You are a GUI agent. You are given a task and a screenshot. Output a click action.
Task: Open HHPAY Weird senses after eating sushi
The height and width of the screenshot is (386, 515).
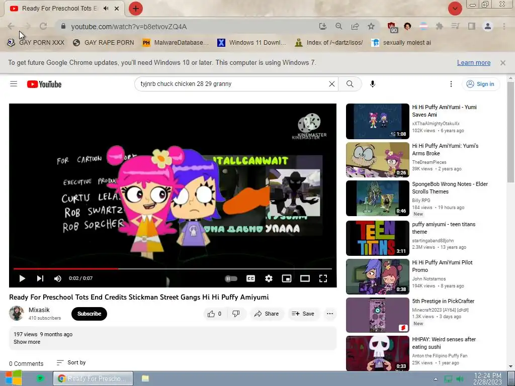click(x=377, y=353)
